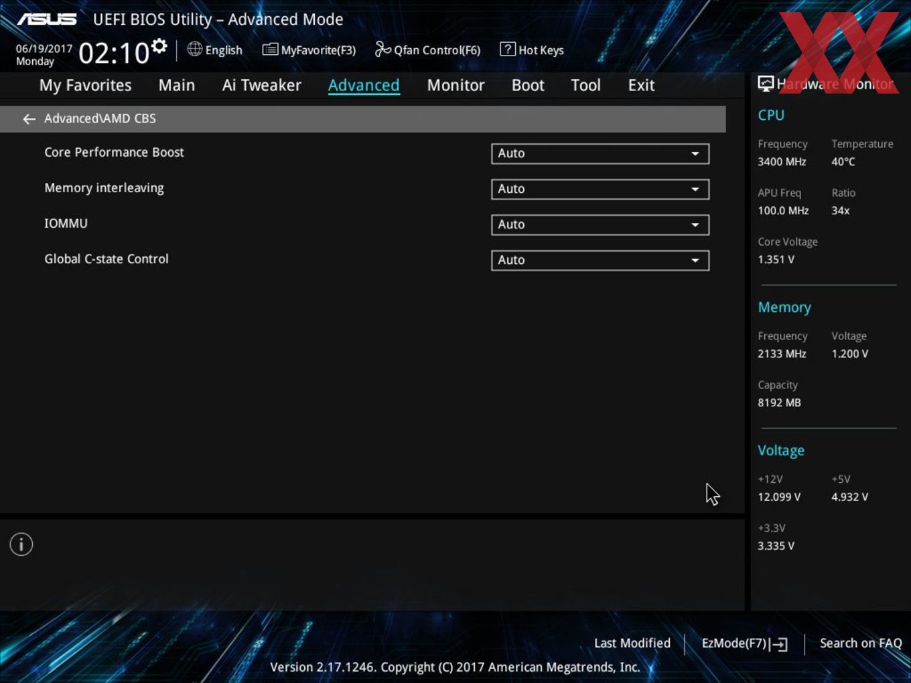Switch to the Exit tab
This screenshot has width=911, height=683.
coord(641,85)
